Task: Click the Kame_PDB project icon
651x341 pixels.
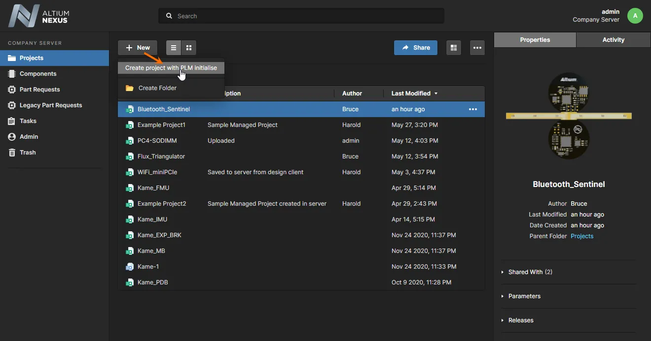Action: (x=130, y=282)
